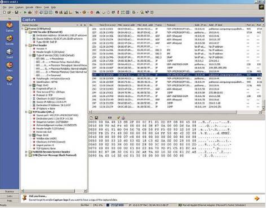Screen dimensions: 266x208
Task: Close the Packet Decoder panel
Action: (x=85, y=25)
